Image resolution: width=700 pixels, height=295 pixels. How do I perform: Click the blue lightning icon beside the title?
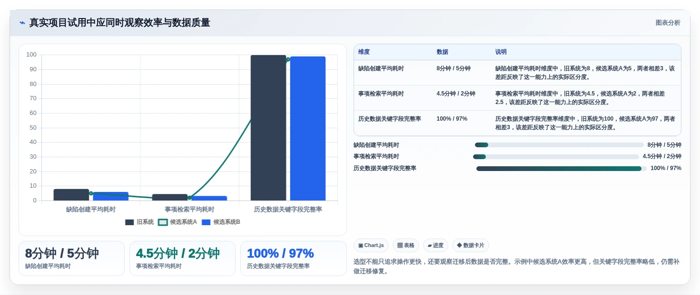pos(22,23)
